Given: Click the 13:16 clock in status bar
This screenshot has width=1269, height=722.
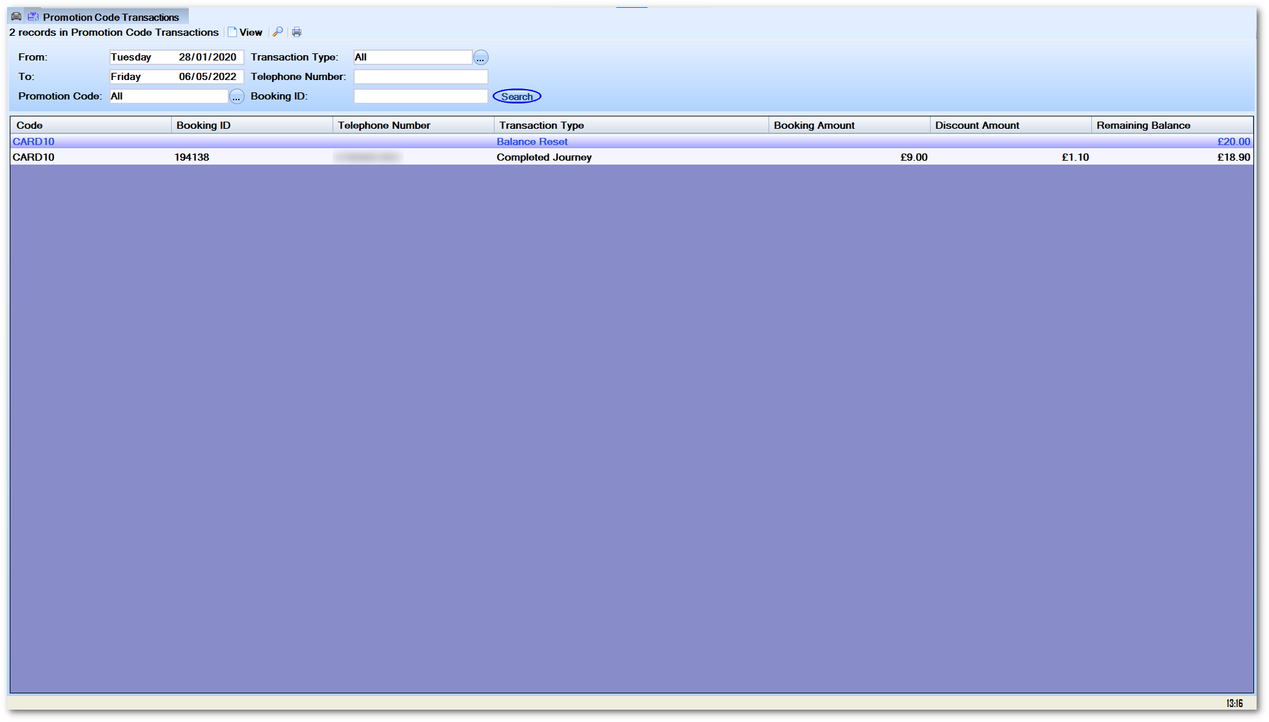Looking at the screenshot, I should [1235, 703].
